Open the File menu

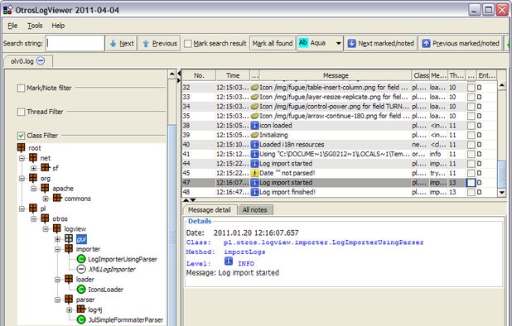[x=12, y=26]
